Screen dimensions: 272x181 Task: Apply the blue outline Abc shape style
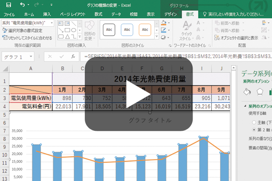pyautogui.click(x=127, y=30)
